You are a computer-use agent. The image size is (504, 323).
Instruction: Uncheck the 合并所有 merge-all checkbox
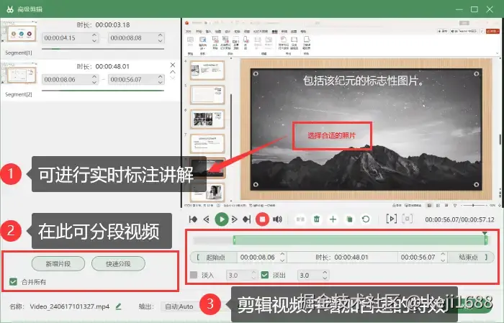13,282
